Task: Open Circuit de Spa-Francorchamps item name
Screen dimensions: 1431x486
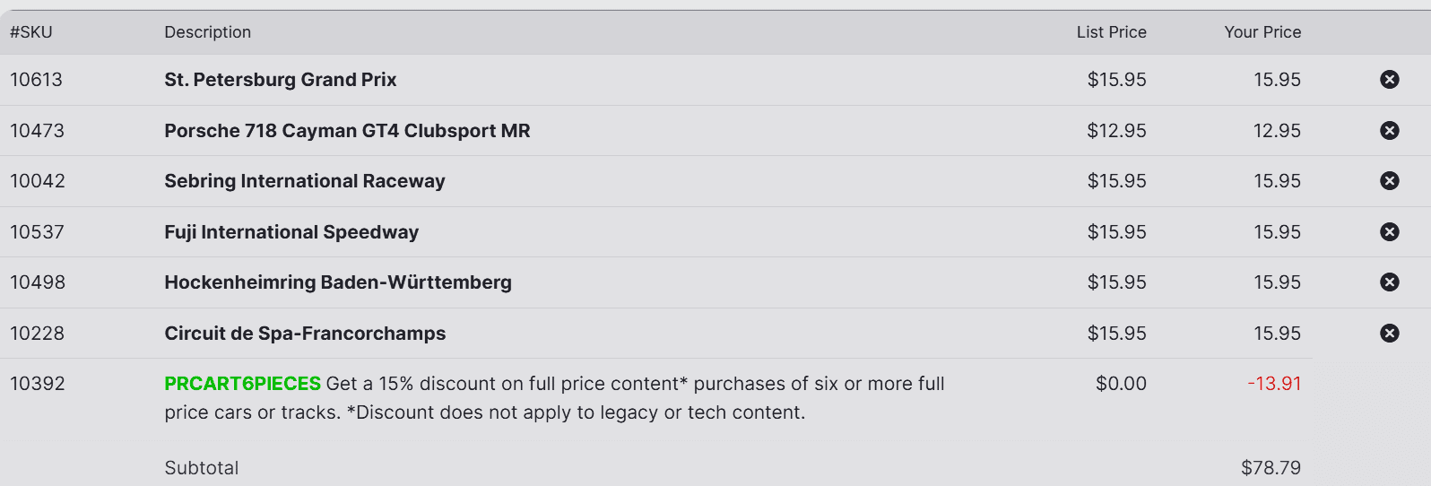Action: coord(305,334)
